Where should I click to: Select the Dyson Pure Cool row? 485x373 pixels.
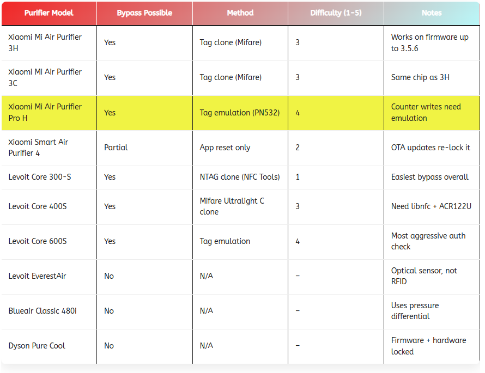tap(37, 346)
